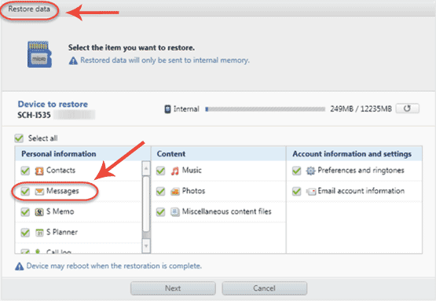Click the 'Preferences and ringtones' label
Viewport: 436px width, 301px height.
click(361, 170)
